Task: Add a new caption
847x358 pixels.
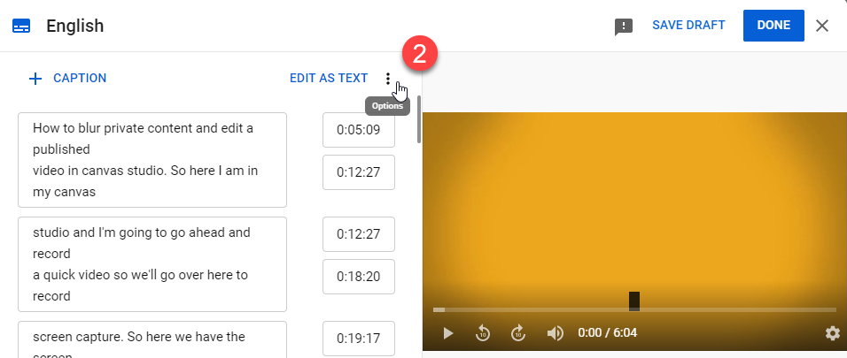Action: (67, 78)
